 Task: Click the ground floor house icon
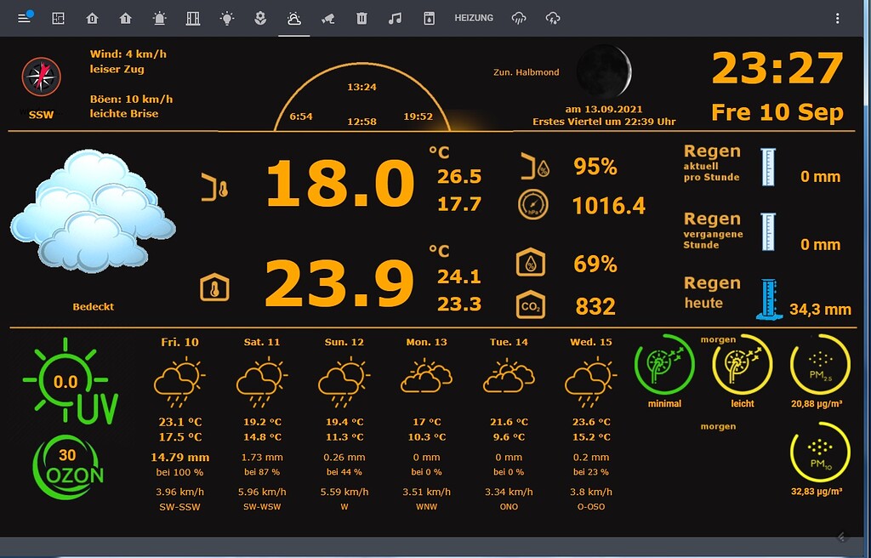pyautogui.click(x=92, y=17)
